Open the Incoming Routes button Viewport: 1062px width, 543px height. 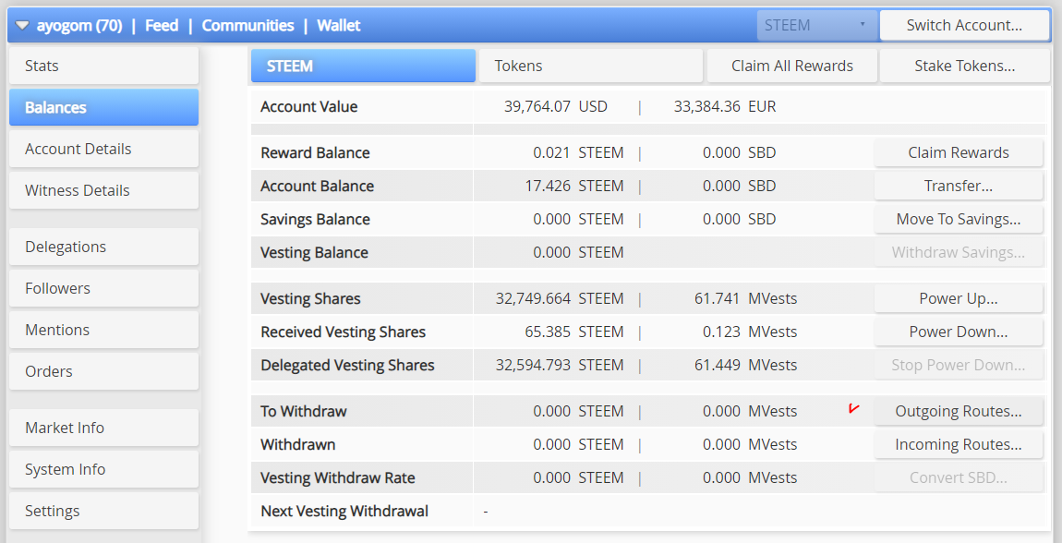(x=959, y=444)
